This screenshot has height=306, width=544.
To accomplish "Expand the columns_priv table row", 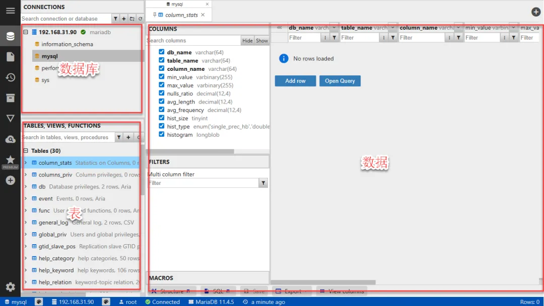I will [26, 175].
